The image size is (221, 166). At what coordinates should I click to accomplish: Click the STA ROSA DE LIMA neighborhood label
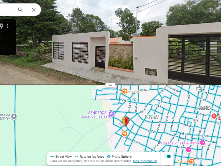click(152, 117)
